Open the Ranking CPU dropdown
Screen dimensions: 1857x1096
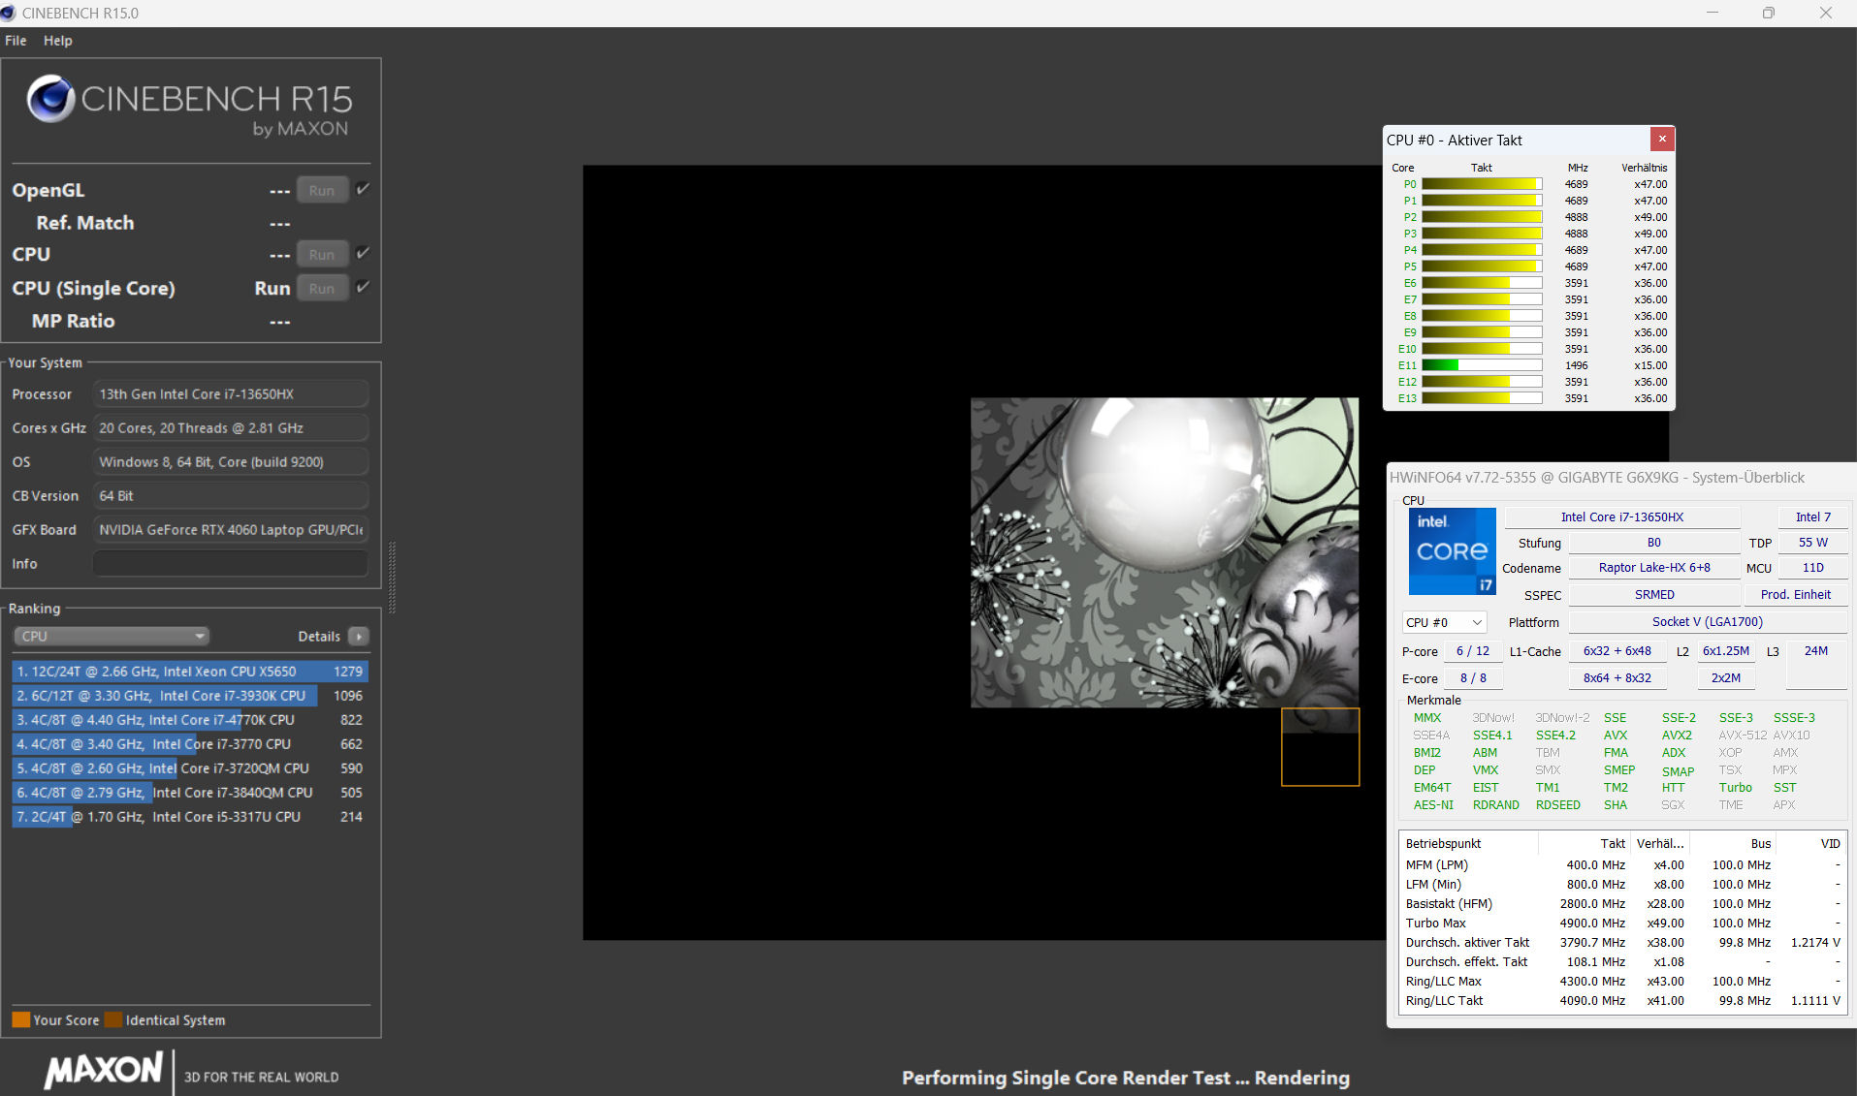pos(112,637)
